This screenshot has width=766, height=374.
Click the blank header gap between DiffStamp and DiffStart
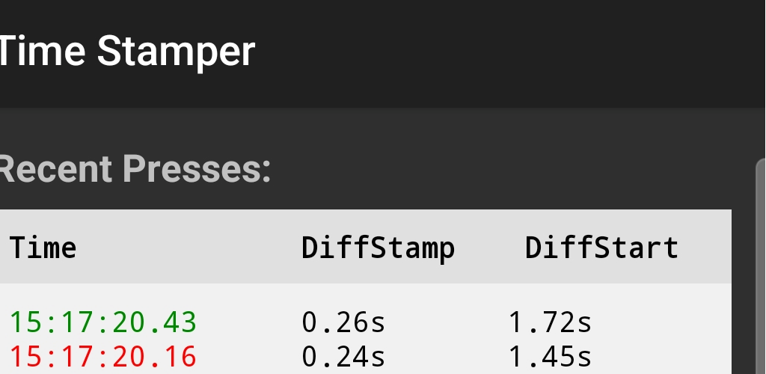click(490, 248)
